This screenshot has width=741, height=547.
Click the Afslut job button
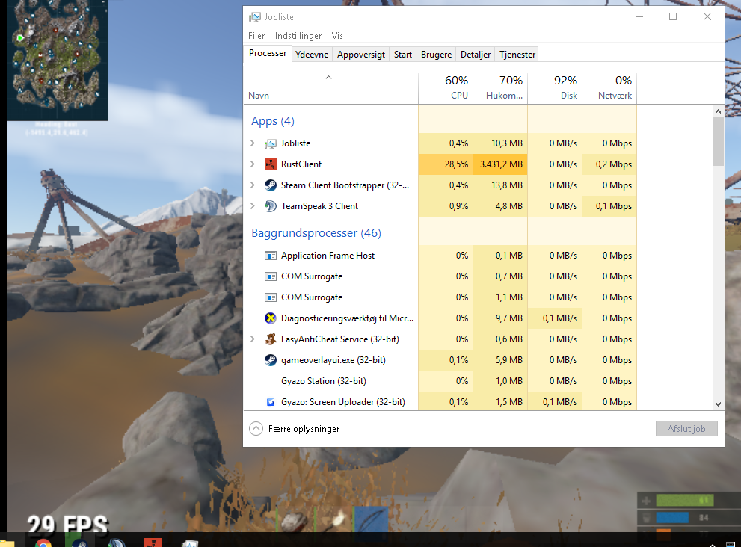pyautogui.click(x=686, y=429)
